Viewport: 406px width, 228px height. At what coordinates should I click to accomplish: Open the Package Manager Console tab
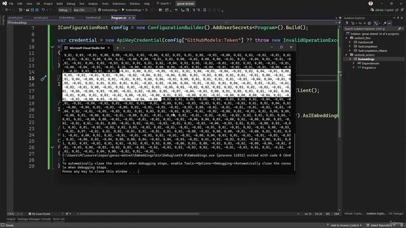(x=34, y=219)
